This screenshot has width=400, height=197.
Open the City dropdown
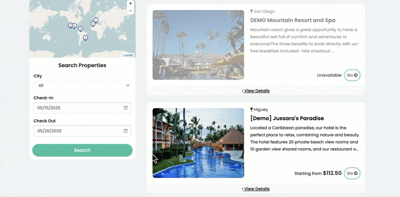[82, 85]
